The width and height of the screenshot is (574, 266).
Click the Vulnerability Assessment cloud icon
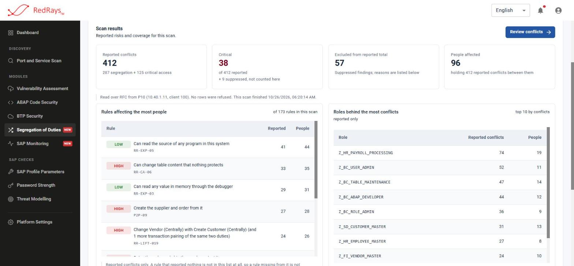[11, 89]
